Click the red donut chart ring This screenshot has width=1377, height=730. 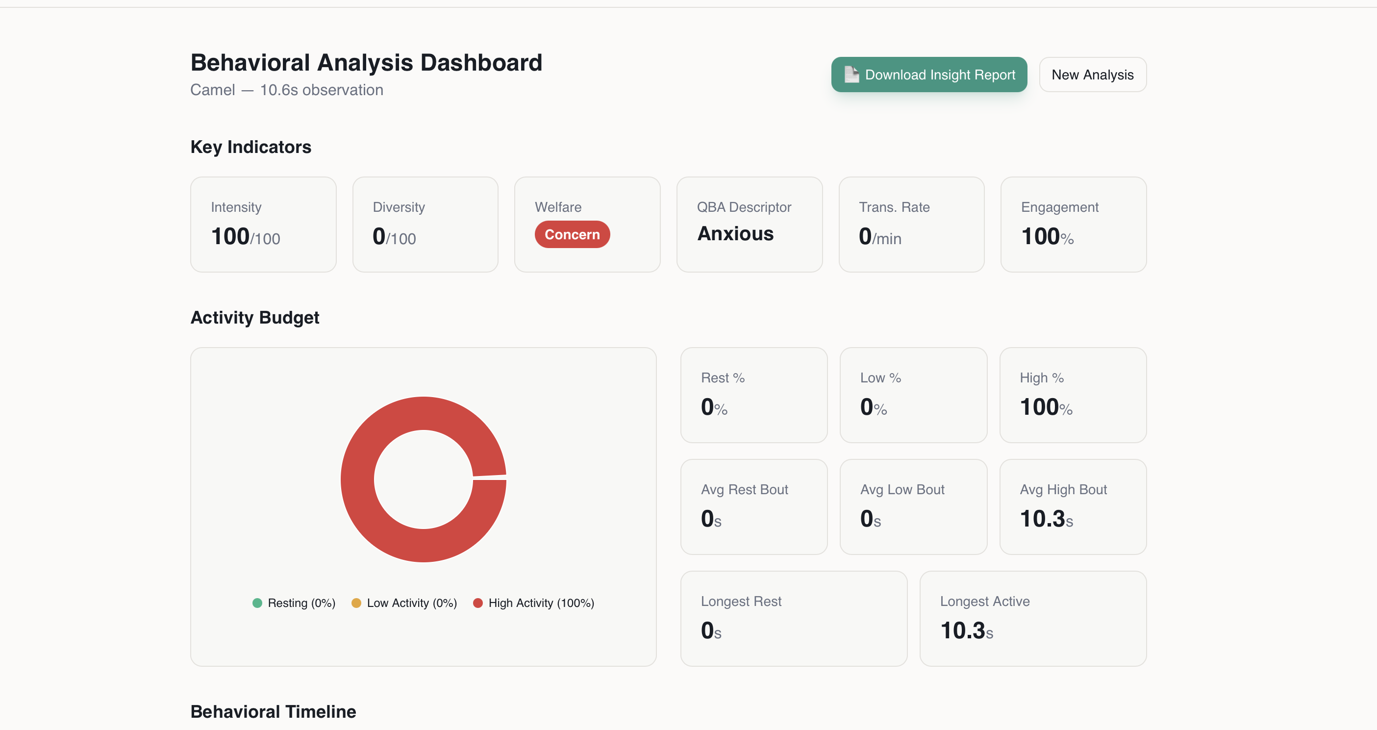tap(357, 479)
